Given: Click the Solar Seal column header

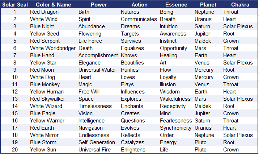Looking at the screenshot, I should 14,5.
